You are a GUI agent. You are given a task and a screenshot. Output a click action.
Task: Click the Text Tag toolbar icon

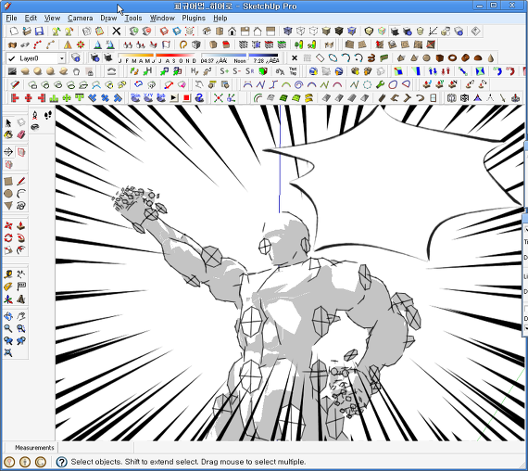click(x=293, y=71)
